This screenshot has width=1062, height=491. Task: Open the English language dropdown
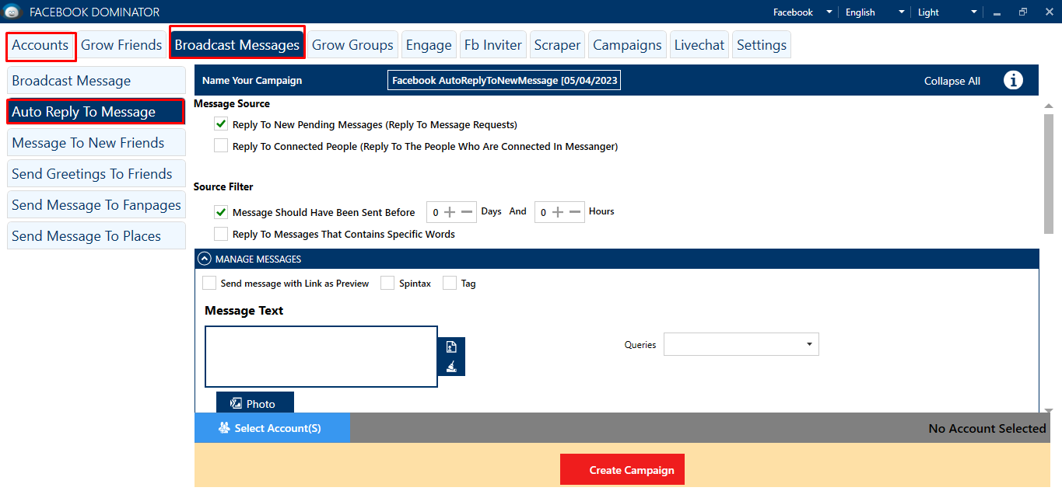[x=874, y=12]
